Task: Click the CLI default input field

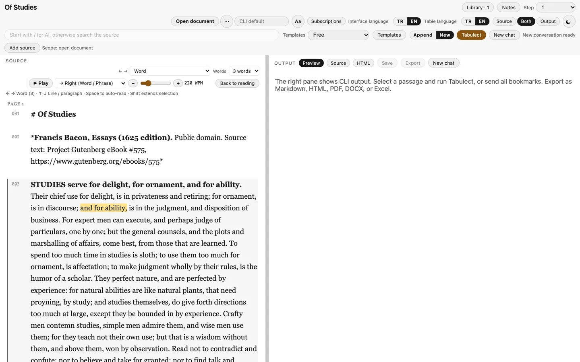Action: (x=261, y=21)
